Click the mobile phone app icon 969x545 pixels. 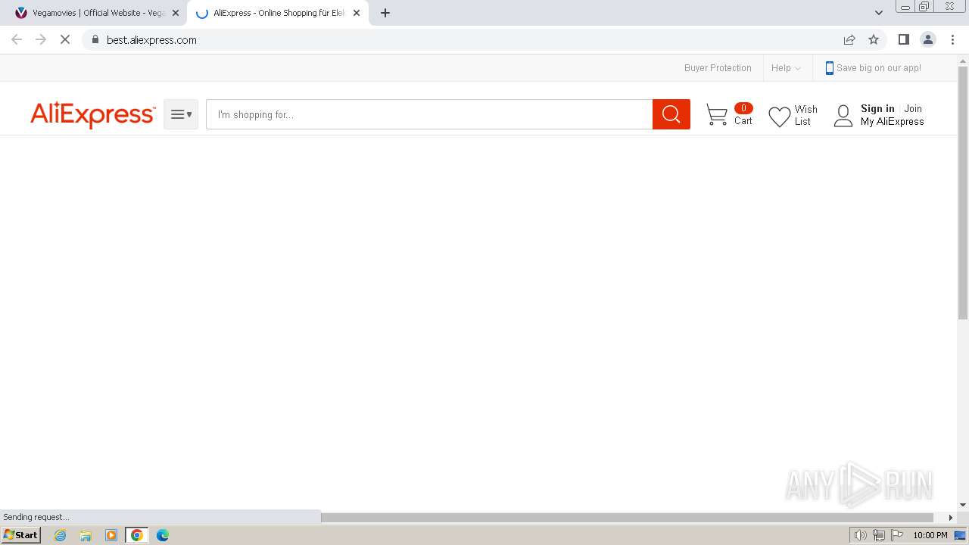pos(829,68)
